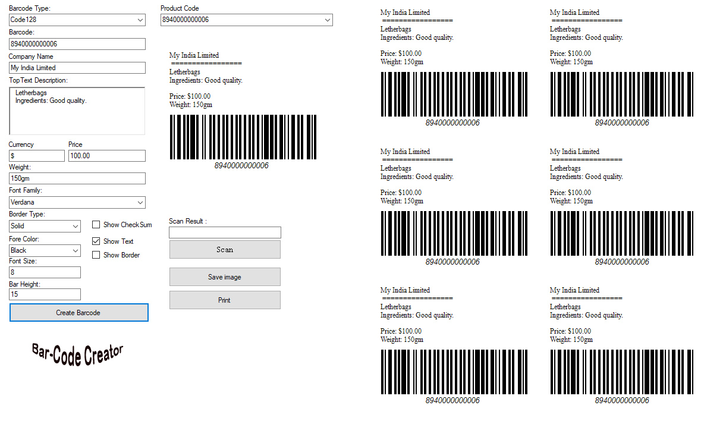
Task: Open the Barcode Type dropdown showing Code128
Action: point(77,20)
